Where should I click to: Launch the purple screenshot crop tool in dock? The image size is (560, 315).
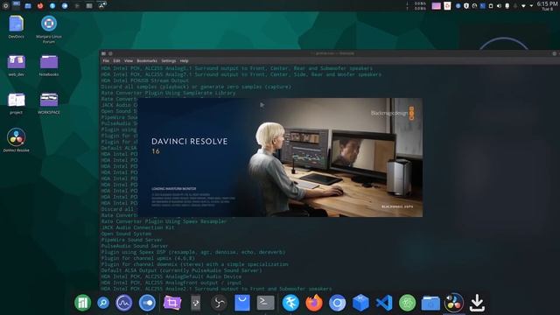tap(172, 303)
